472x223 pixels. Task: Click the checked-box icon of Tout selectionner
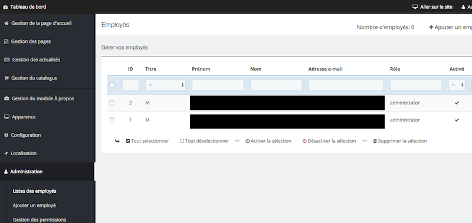[128, 141]
